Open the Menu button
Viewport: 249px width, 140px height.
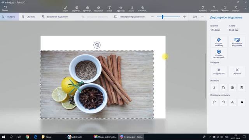coord(5,9)
